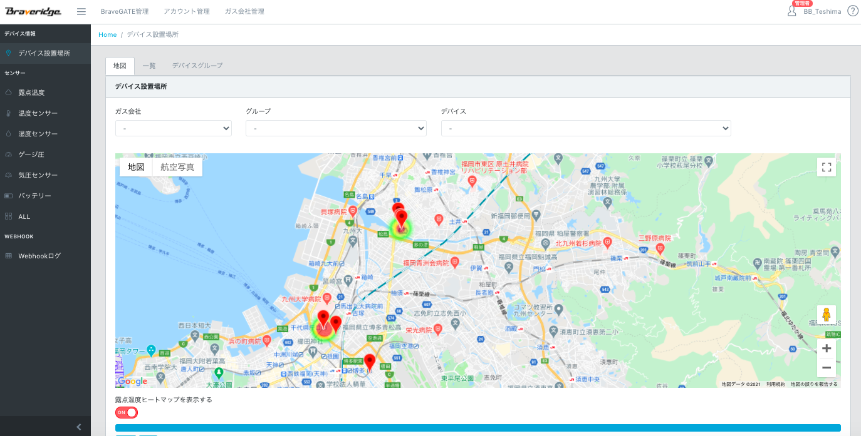Click the blue progress bar below the map

click(478, 428)
